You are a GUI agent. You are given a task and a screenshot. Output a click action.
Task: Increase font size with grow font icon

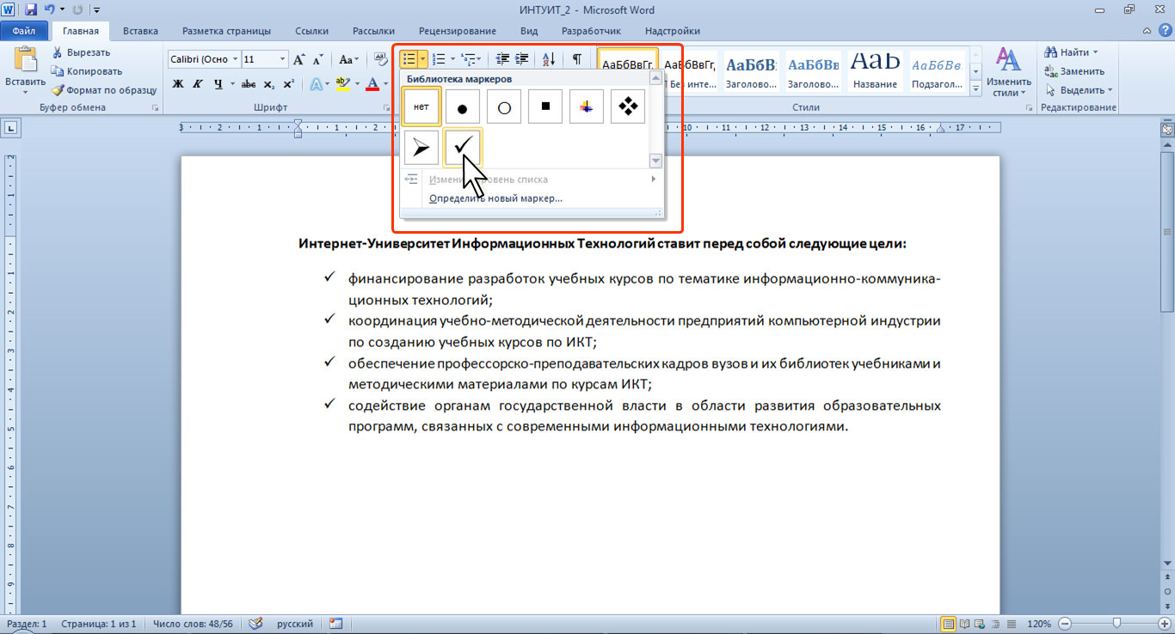click(x=299, y=59)
